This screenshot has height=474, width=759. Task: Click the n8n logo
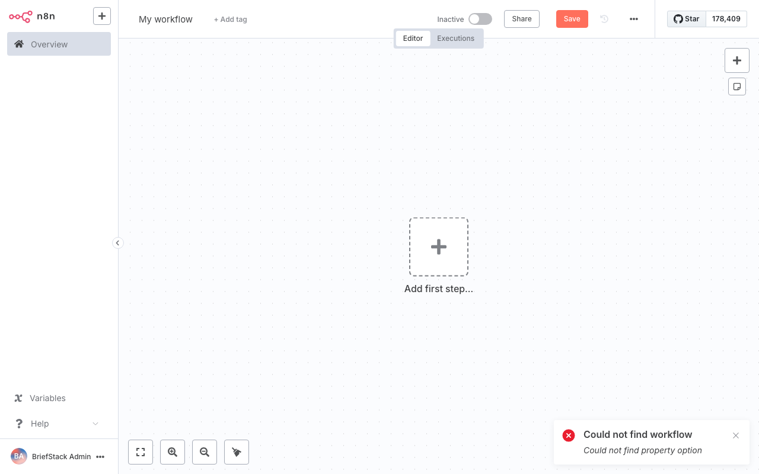pos(21,17)
